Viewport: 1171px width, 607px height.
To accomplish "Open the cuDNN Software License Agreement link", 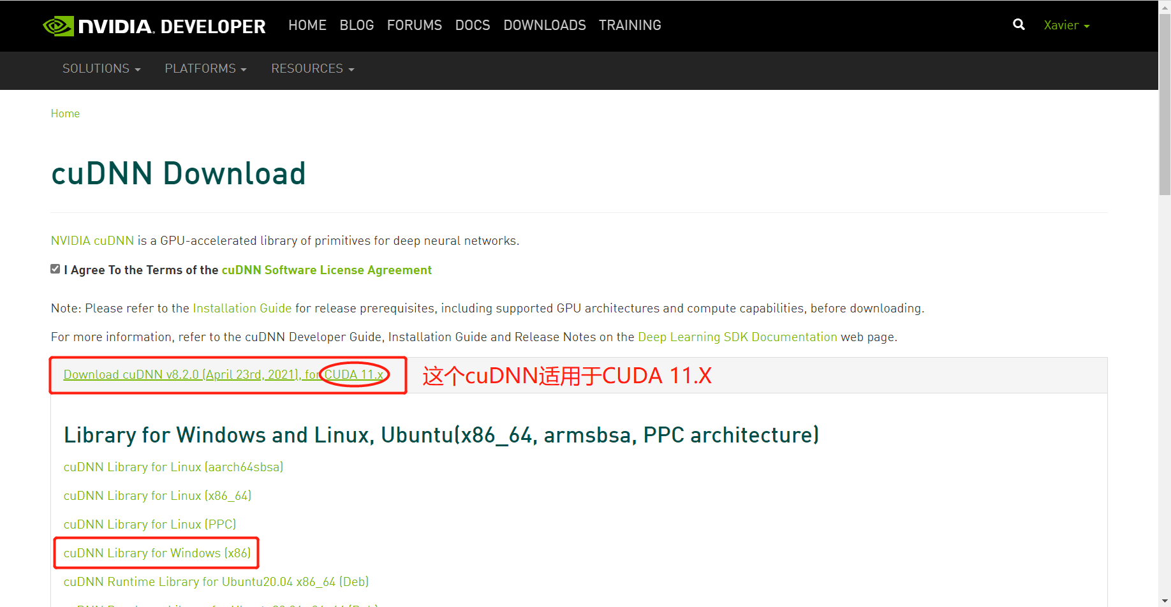I will [327, 270].
